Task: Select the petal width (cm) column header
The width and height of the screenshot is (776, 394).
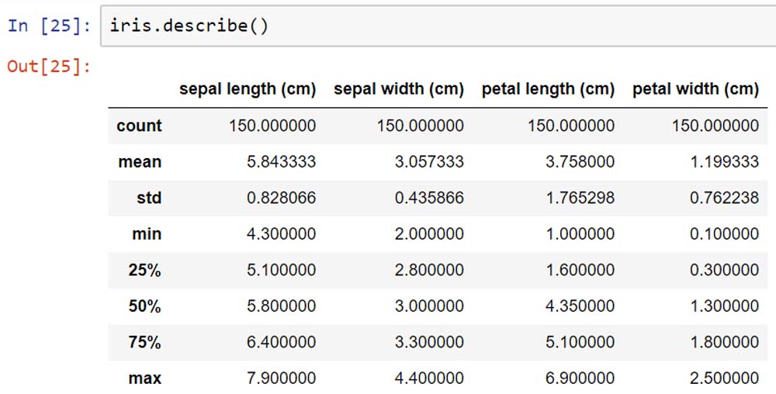Action: pyautogui.click(x=695, y=89)
